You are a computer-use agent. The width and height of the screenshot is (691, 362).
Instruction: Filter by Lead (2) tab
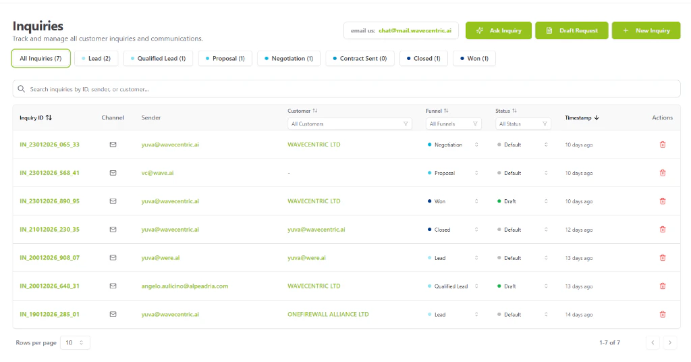point(96,58)
